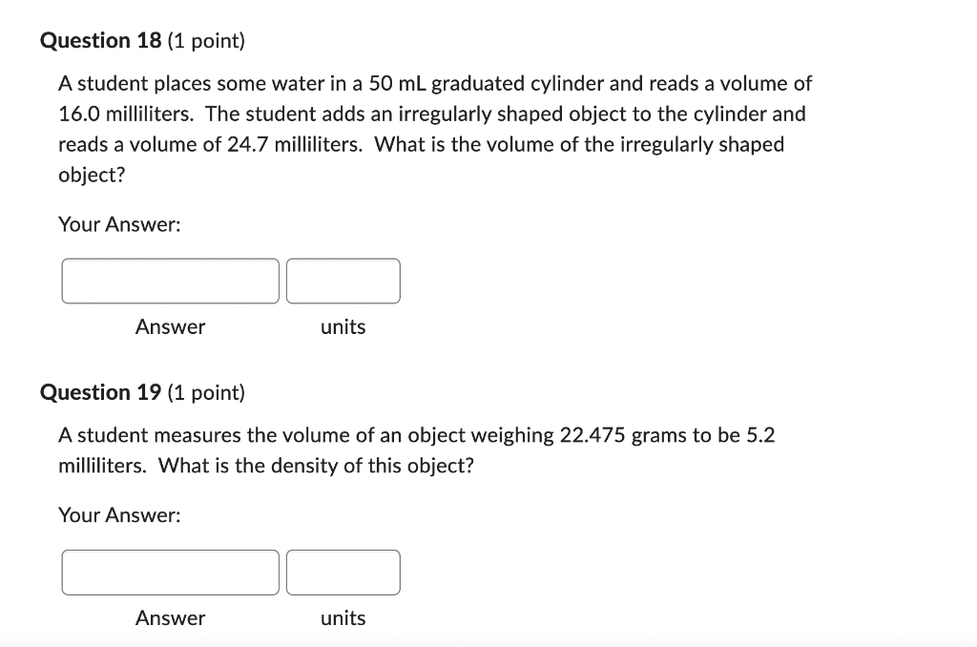Click 'Your Answer:' text for Question 19
Viewport: 977px width, 647px height.
(x=120, y=514)
